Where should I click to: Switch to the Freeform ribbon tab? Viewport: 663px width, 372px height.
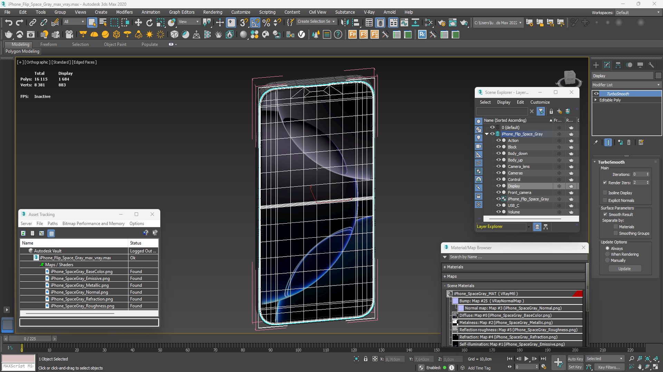click(x=48, y=44)
